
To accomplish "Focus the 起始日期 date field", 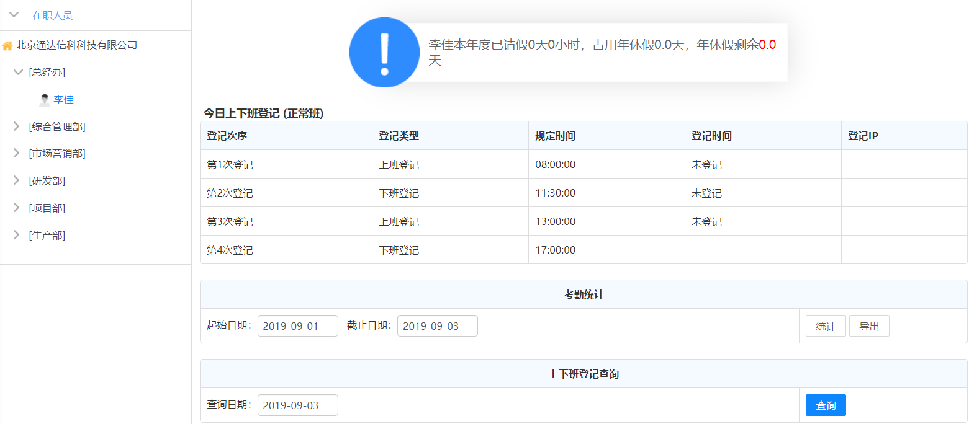I will click(x=298, y=326).
